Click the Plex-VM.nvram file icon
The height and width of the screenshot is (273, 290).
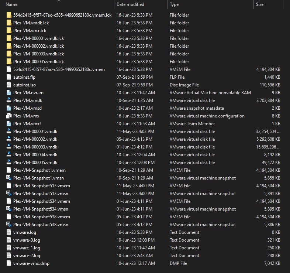tap(9, 93)
